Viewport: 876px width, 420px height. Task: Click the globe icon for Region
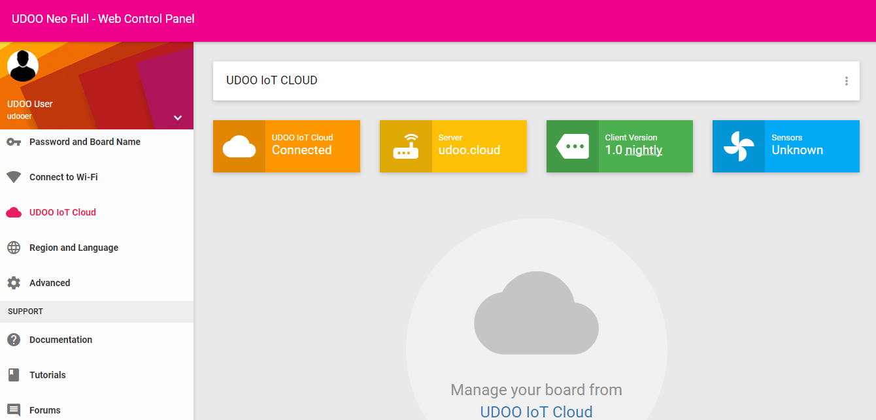[14, 248]
